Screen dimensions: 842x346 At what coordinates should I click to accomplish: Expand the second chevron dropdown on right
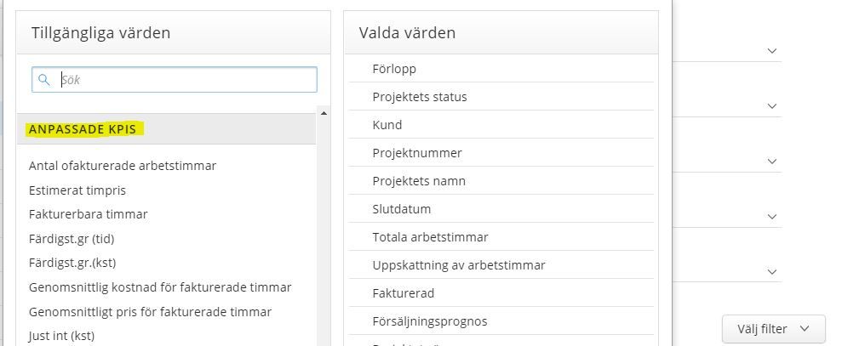coord(772,106)
